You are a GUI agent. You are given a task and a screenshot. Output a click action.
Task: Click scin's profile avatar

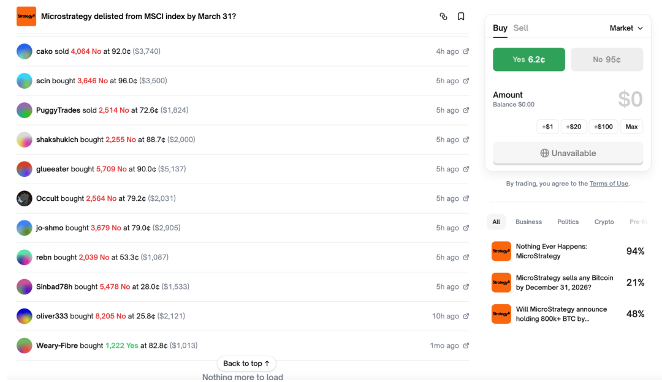click(x=25, y=81)
